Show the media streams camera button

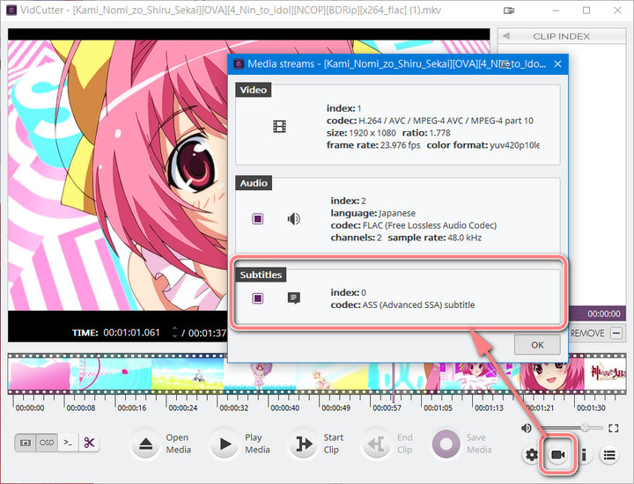557,455
